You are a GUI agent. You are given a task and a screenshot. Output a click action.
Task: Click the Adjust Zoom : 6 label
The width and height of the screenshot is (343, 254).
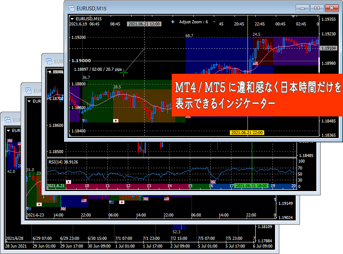pyautogui.click(x=193, y=22)
